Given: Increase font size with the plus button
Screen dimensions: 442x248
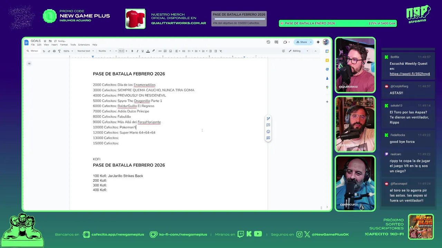Looking at the screenshot, I should pos(126,51).
